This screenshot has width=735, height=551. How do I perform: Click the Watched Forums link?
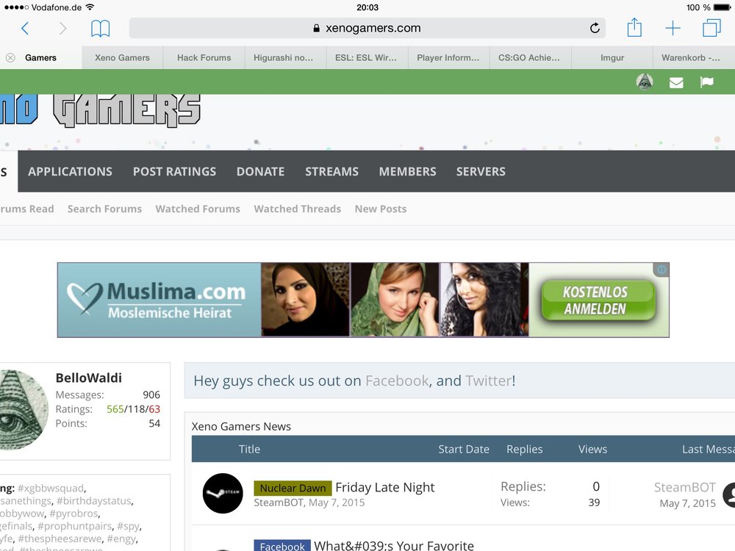tap(198, 209)
